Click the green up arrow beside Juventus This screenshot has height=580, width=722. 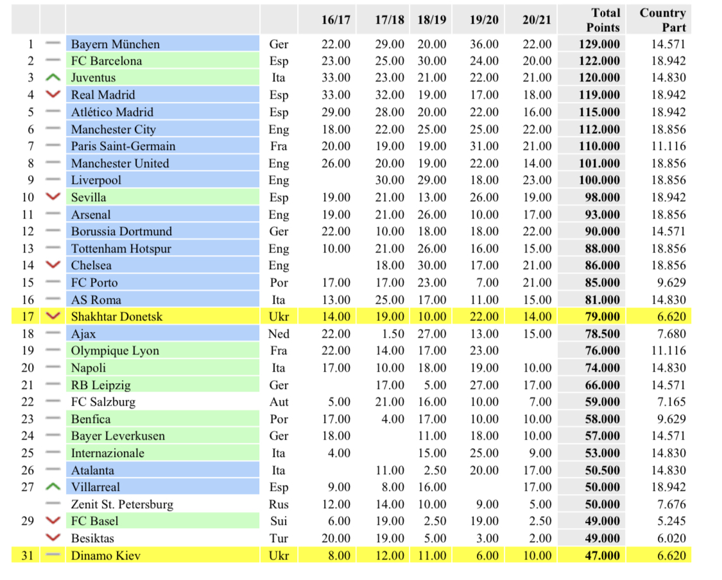[x=53, y=78]
